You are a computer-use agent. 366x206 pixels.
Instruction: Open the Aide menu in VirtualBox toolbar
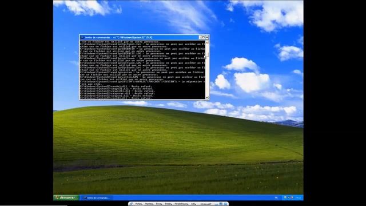pyautogui.click(x=193, y=204)
